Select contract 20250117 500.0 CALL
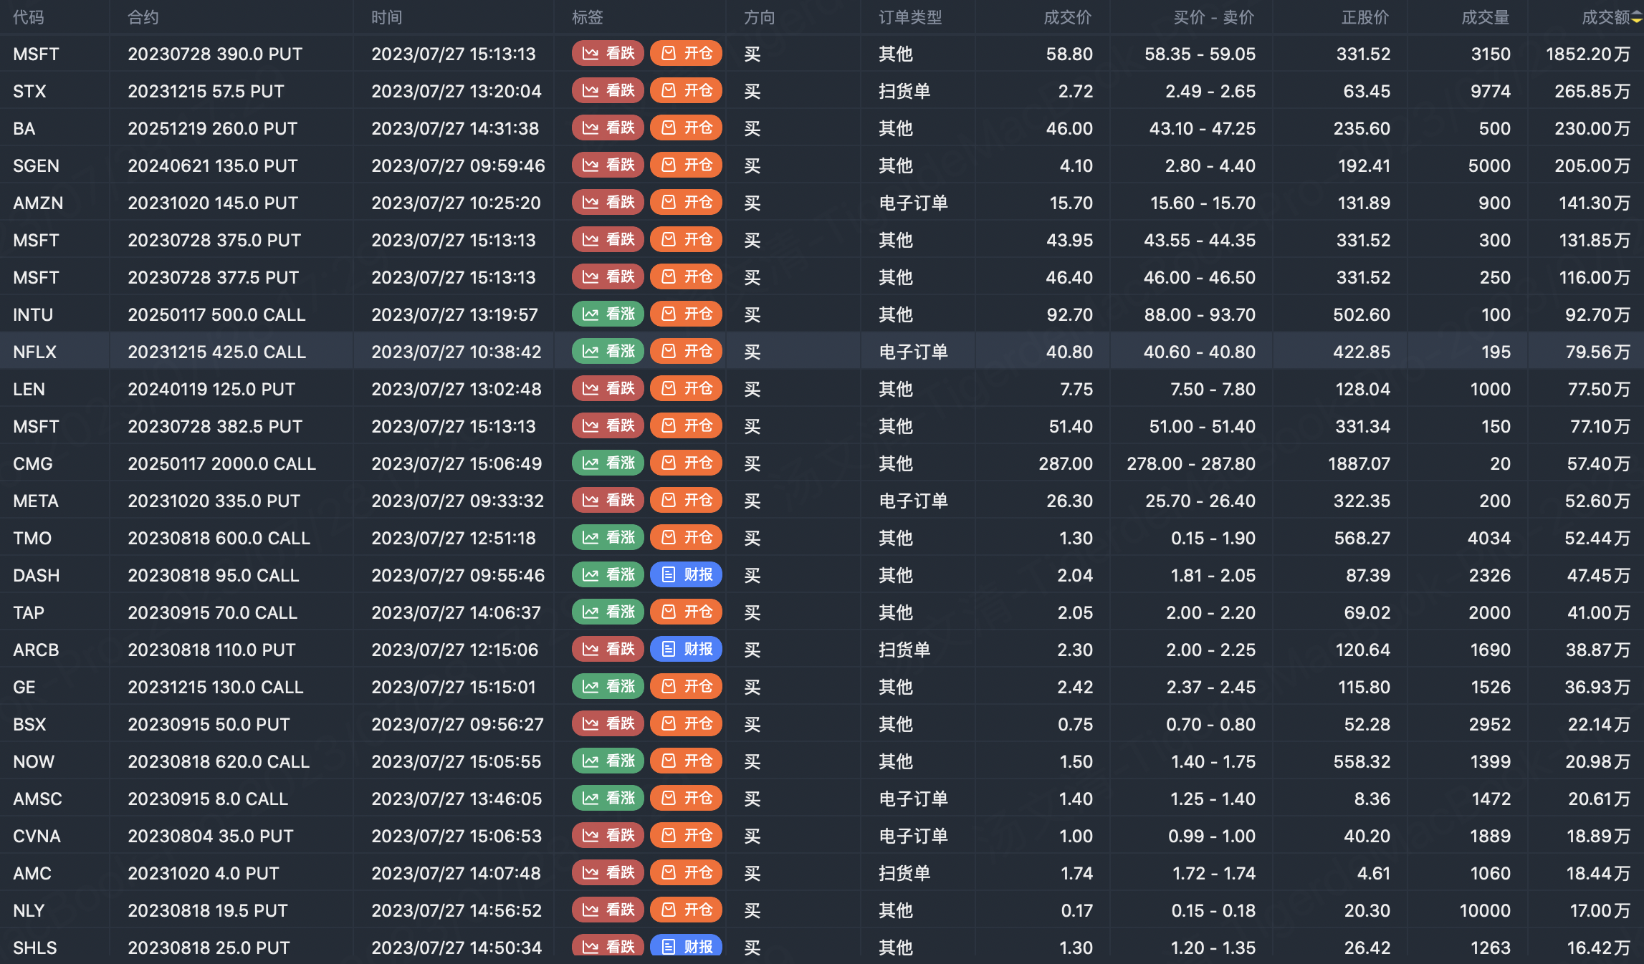 click(x=216, y=314)
